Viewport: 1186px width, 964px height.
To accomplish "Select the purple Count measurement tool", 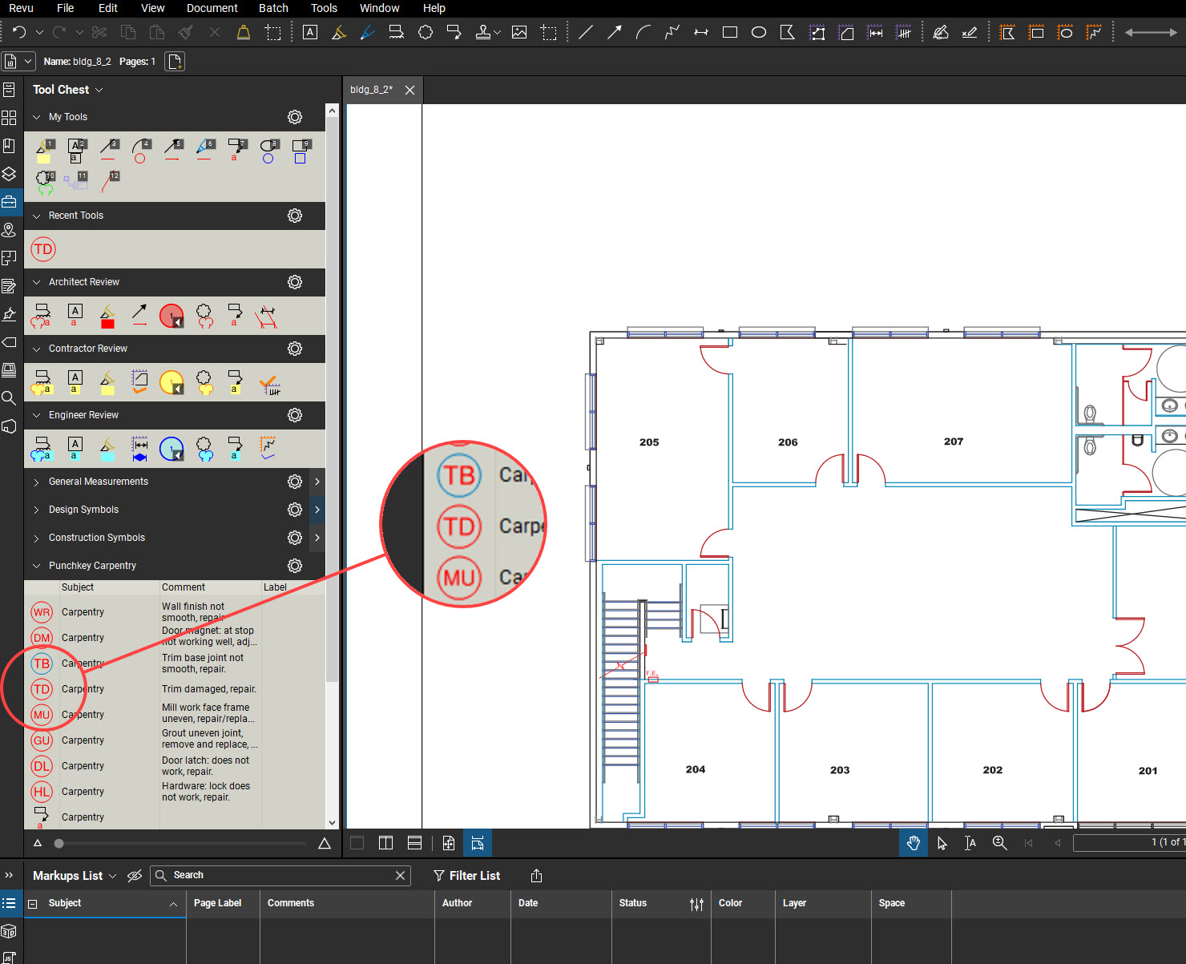I will 904,33.
